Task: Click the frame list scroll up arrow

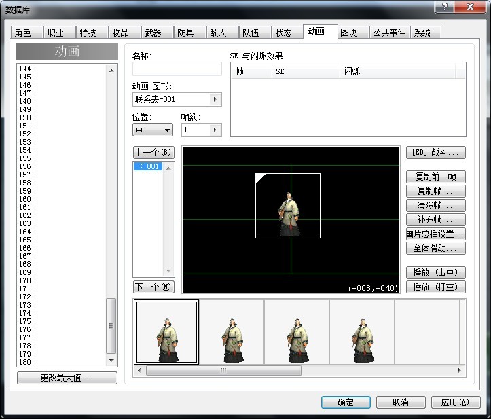Action: tap(169, 168)
